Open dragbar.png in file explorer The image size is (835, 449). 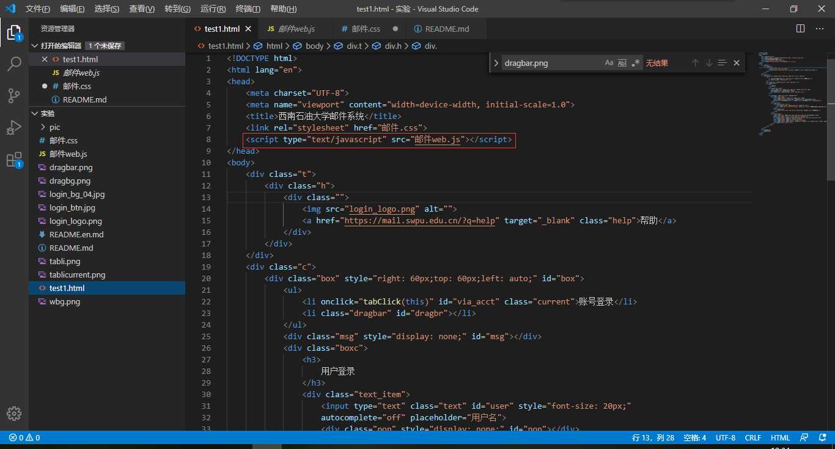[71, 167]
